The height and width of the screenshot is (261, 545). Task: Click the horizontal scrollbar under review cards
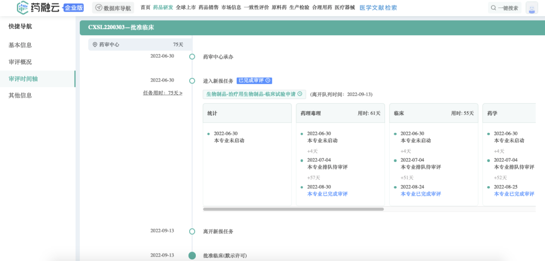point(293,209)
